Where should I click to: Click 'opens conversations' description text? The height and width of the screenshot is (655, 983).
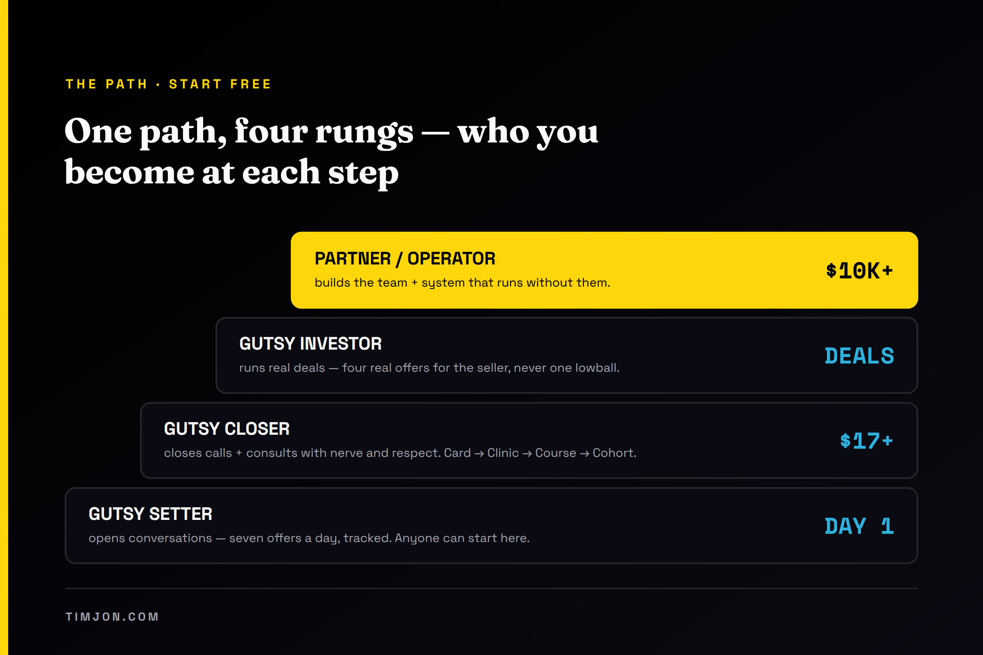309,538
